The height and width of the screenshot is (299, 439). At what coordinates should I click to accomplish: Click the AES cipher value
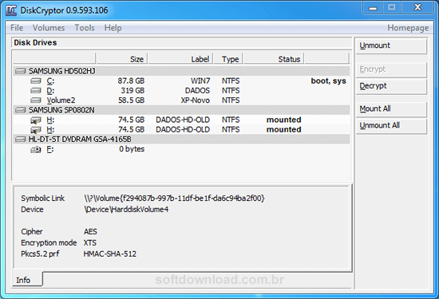90,231
